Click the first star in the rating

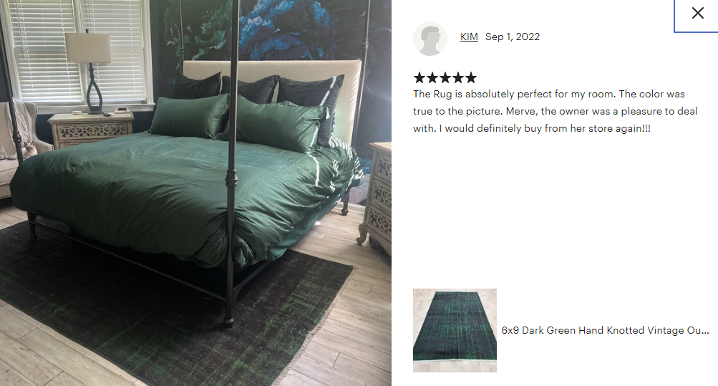coord(419,78)
